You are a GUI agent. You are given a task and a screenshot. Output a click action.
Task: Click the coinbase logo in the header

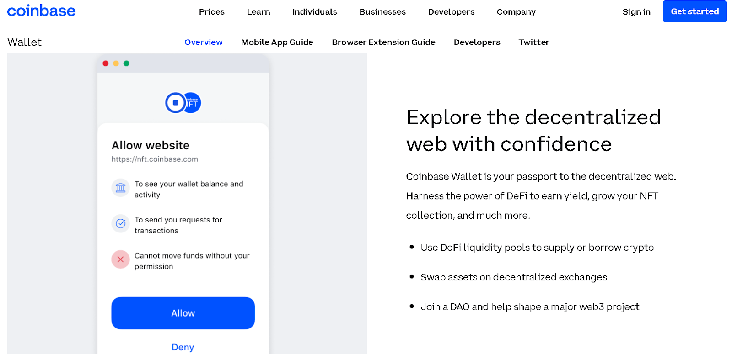point(41,11)
